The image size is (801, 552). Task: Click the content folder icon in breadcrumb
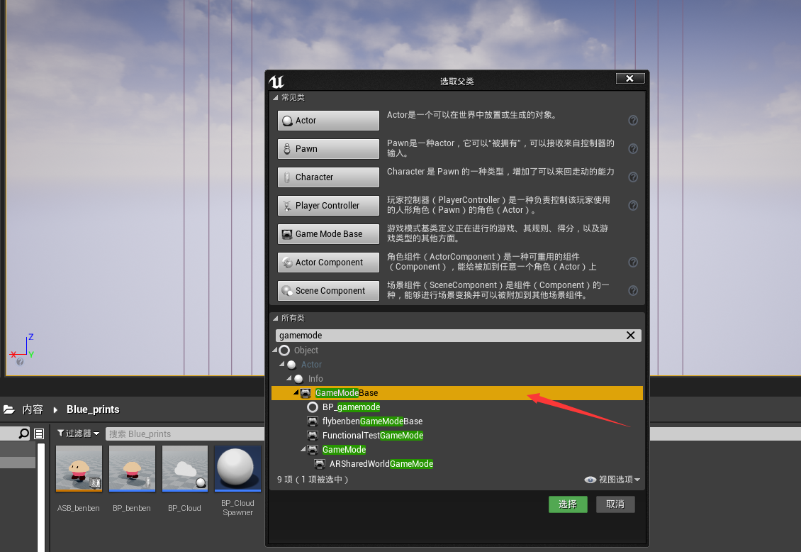9,409
